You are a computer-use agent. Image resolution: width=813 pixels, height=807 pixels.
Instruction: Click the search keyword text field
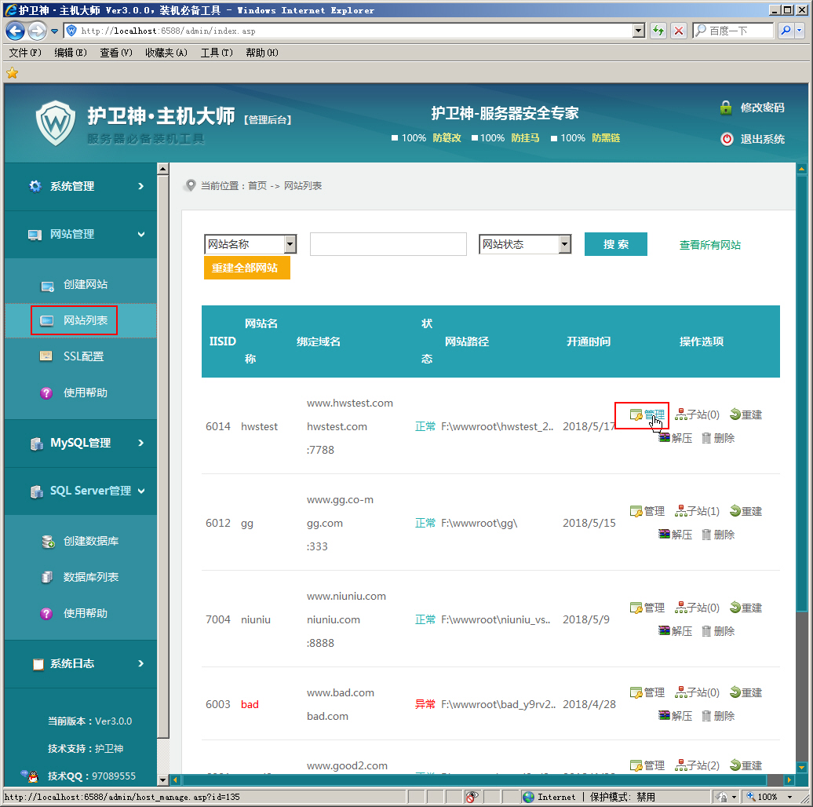pyautogui.click(x=388, y=244)
